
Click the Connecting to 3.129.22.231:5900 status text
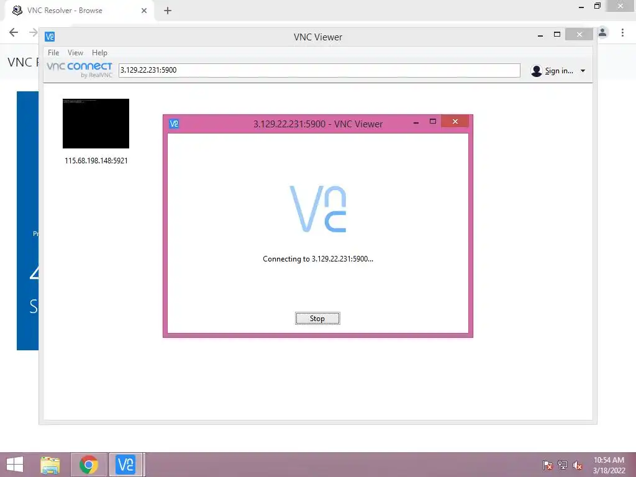click(317, 259)
